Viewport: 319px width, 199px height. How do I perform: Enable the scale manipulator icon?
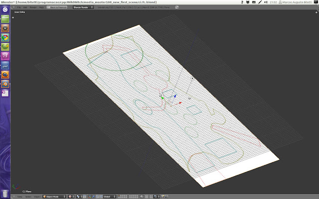pyautogui.click(x=101, y=197)
